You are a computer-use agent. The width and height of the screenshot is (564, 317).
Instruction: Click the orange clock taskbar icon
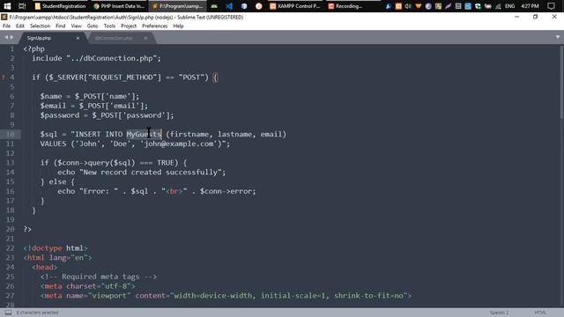[258, 6]
